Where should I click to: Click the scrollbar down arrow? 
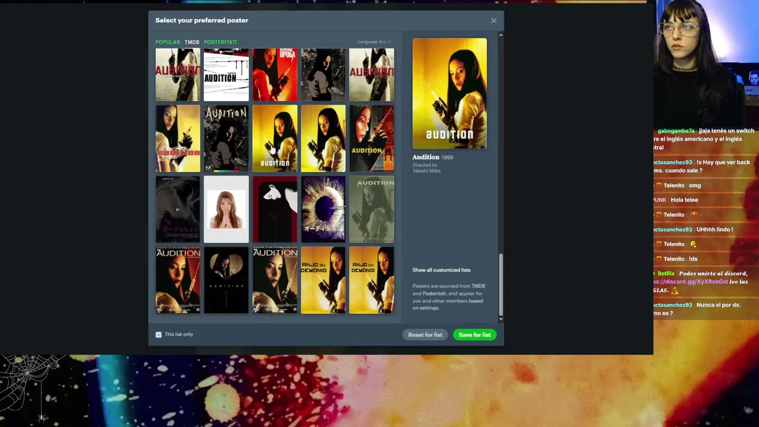(x=501, y=319)
